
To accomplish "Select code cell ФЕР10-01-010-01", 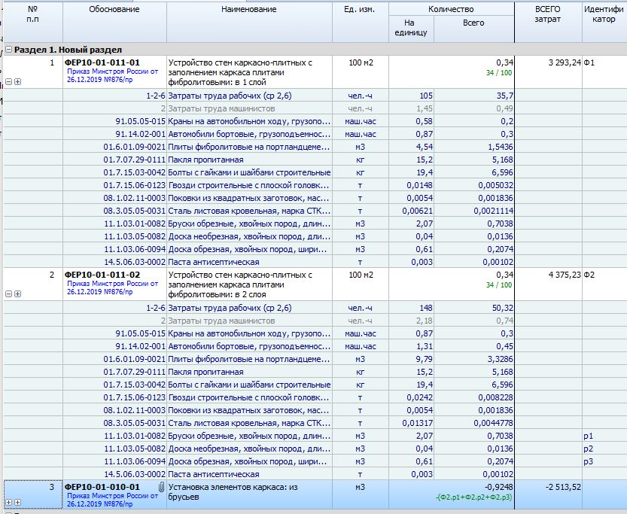I will click(102, 487).
